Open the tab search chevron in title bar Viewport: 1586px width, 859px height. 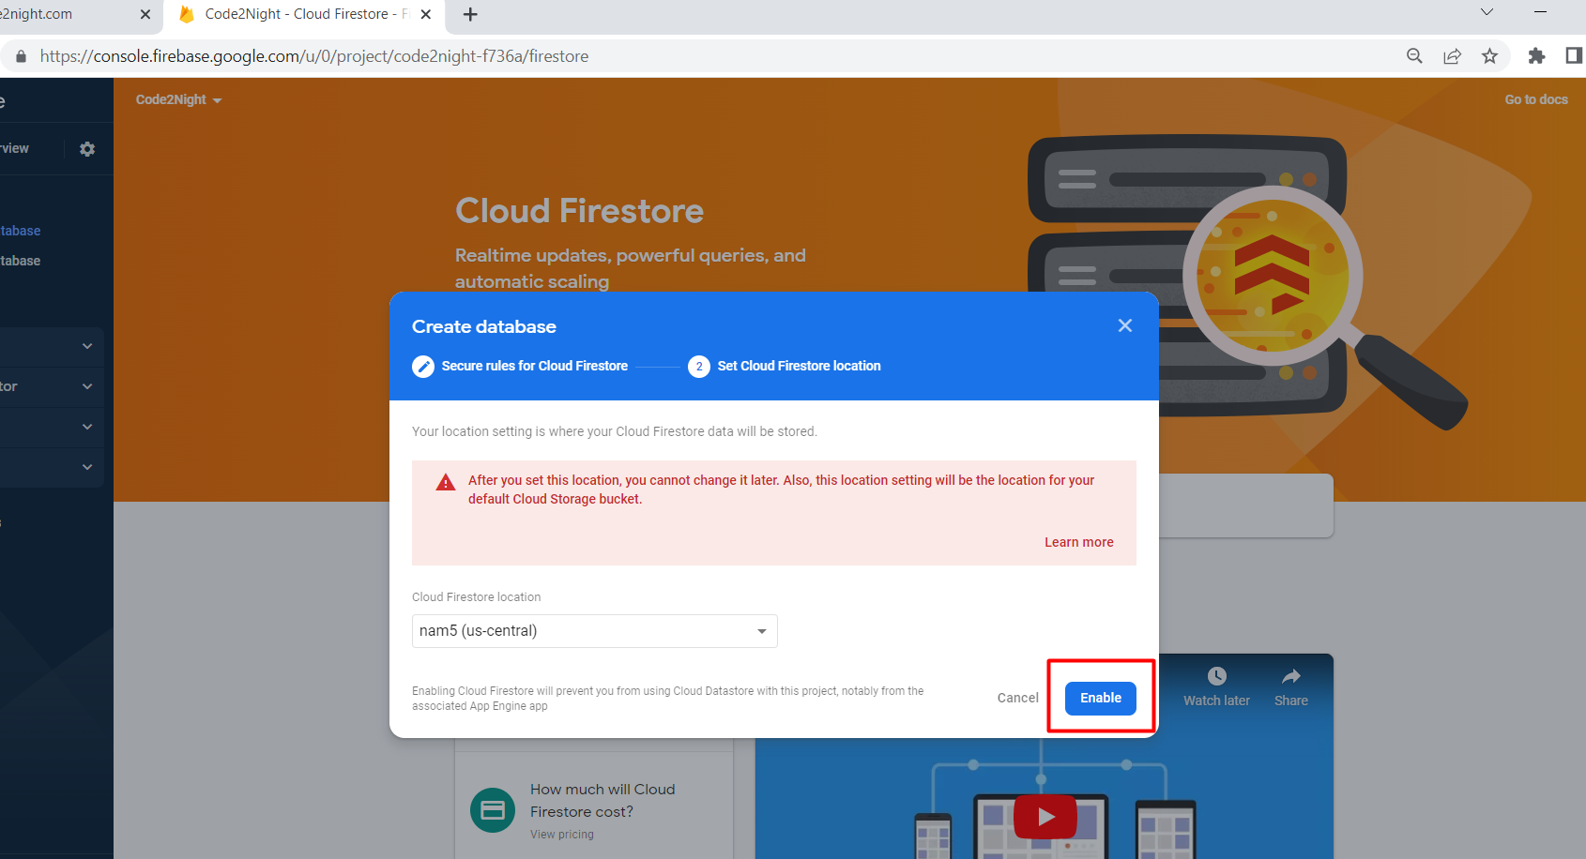point(1487,12)
